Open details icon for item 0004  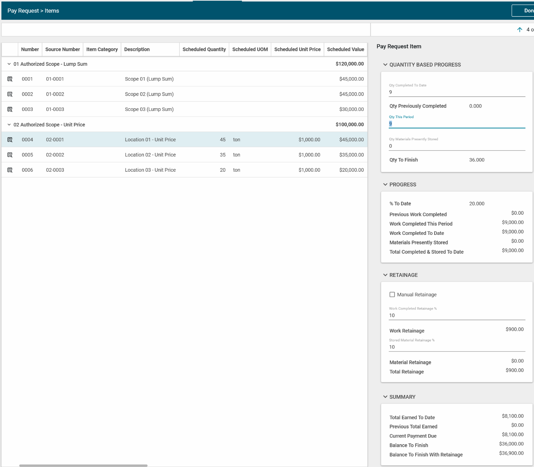click(x=10, y=140)
